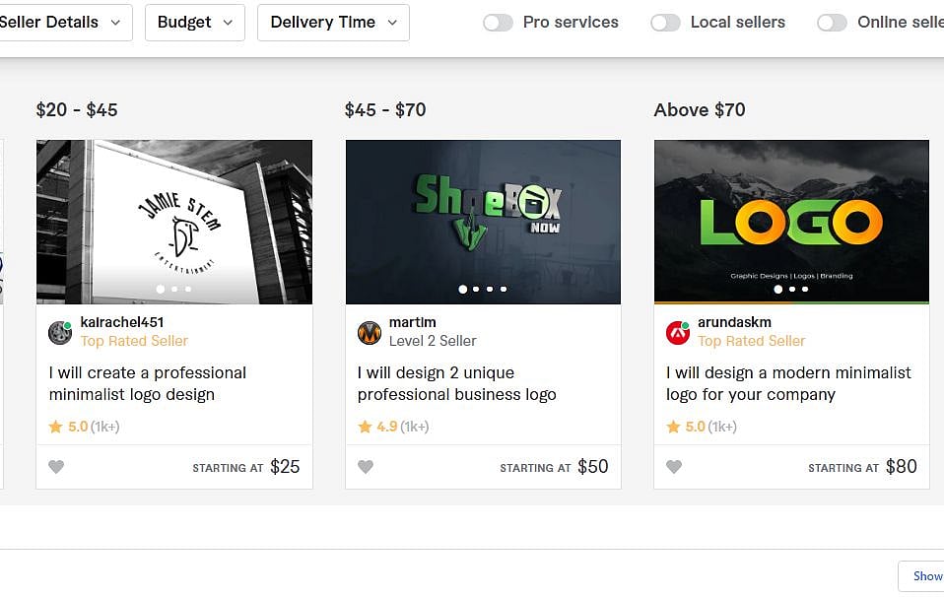Open arundaskm's red avatar icon
944x598 pixels.
(x=678, y=332)
